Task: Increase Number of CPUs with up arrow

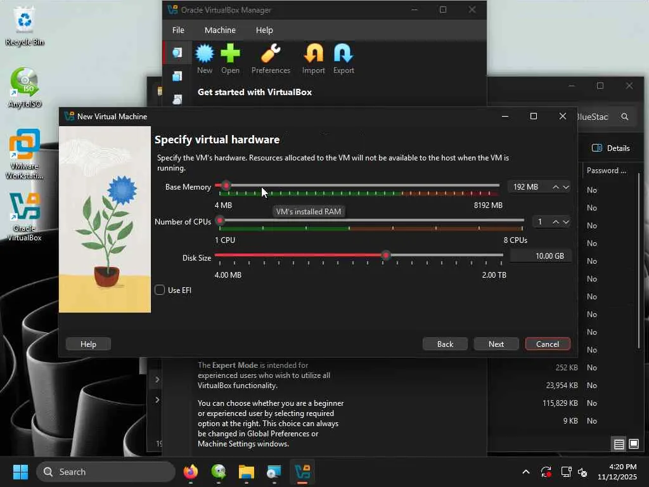Action: coord(555,222)
